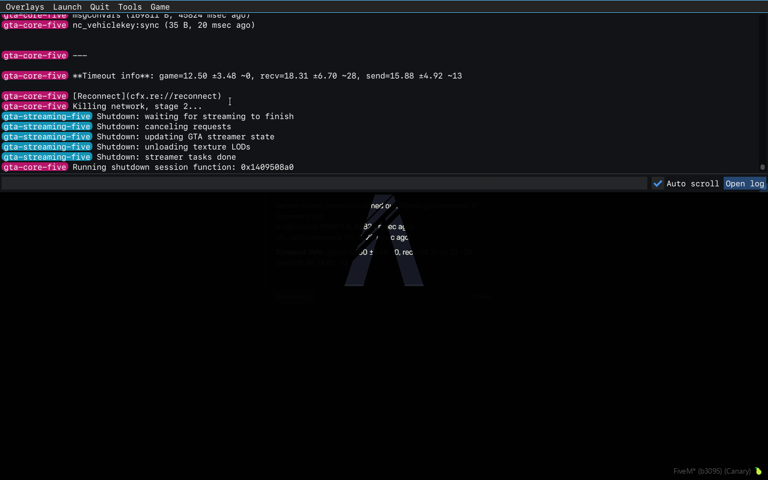This screenshot has height=480, width=768.
Task: Click the gta-core-five tag on Reconnect line
Action: [35, 96]
